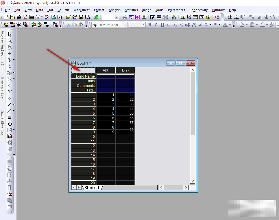This screenshot has width=279, height=220.
Task: Click the fill color bucket swatch
Action: 242,25
